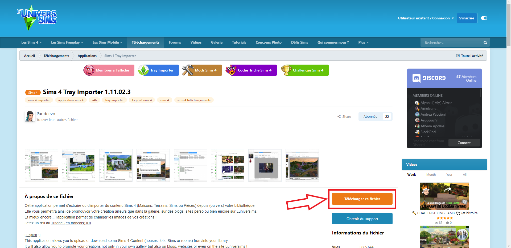Select the Month videos tab
Viewport: 511px width, 248px height.
(431, 175)
